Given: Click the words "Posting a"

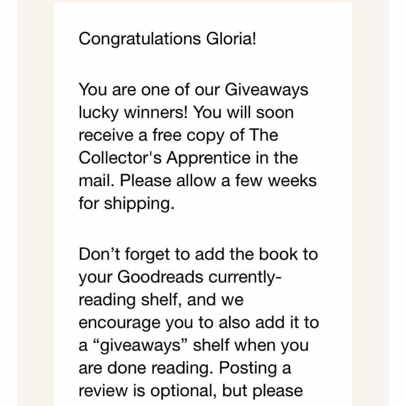Looking at the screenshot, I should pos(255,367).
